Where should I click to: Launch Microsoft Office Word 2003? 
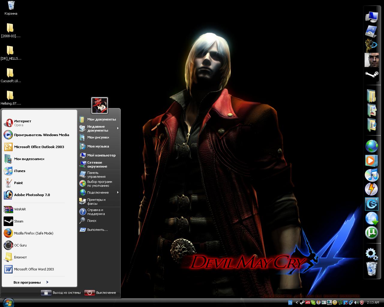coord(40,269)
